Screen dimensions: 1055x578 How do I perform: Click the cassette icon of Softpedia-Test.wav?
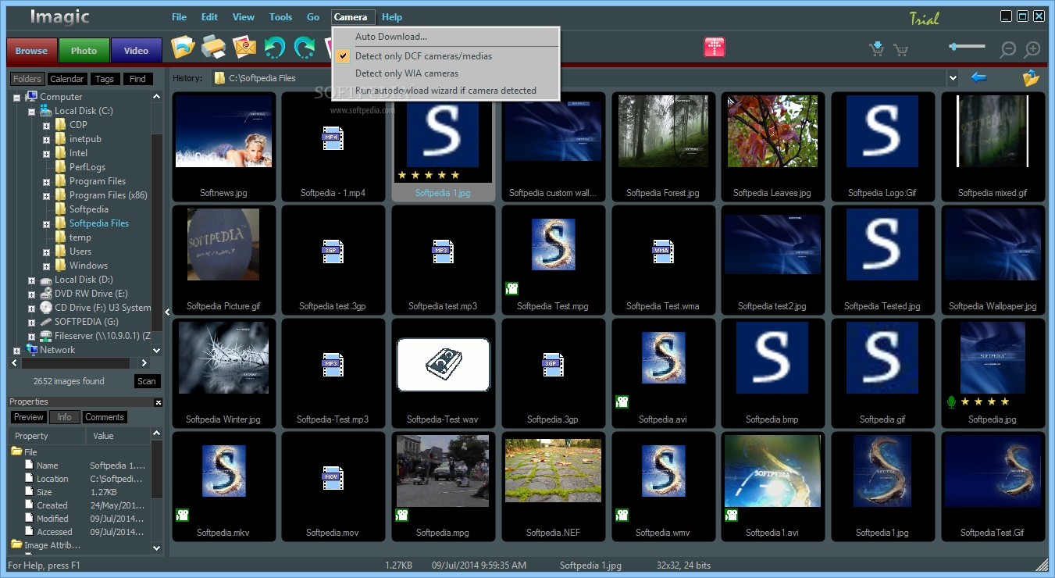coord(443,365)
